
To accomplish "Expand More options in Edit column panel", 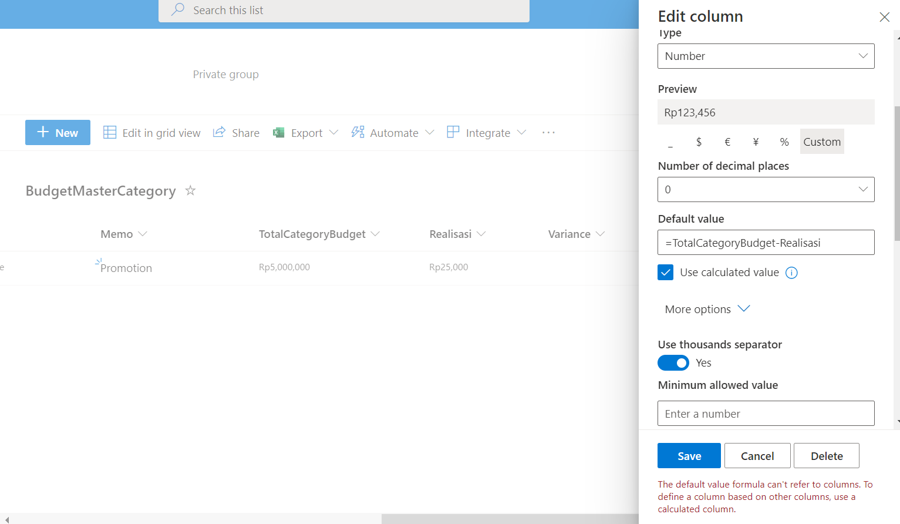I will [707, 308].
